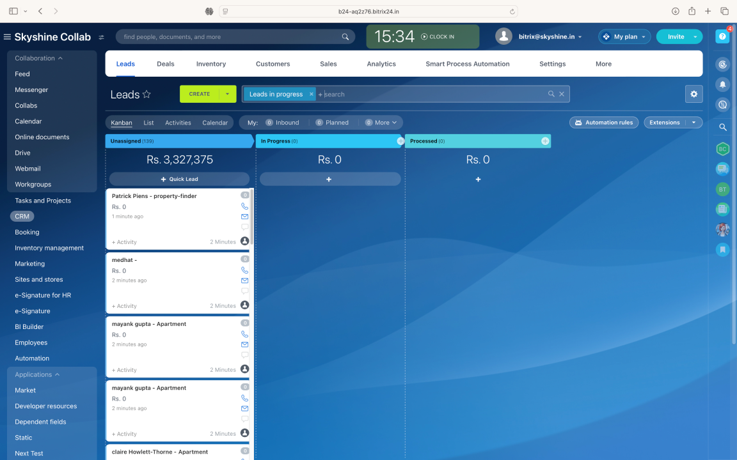Click the phone icon on Patrick Piens lead
The width and height of the screenshot is (737, 460).
[244, 206]
